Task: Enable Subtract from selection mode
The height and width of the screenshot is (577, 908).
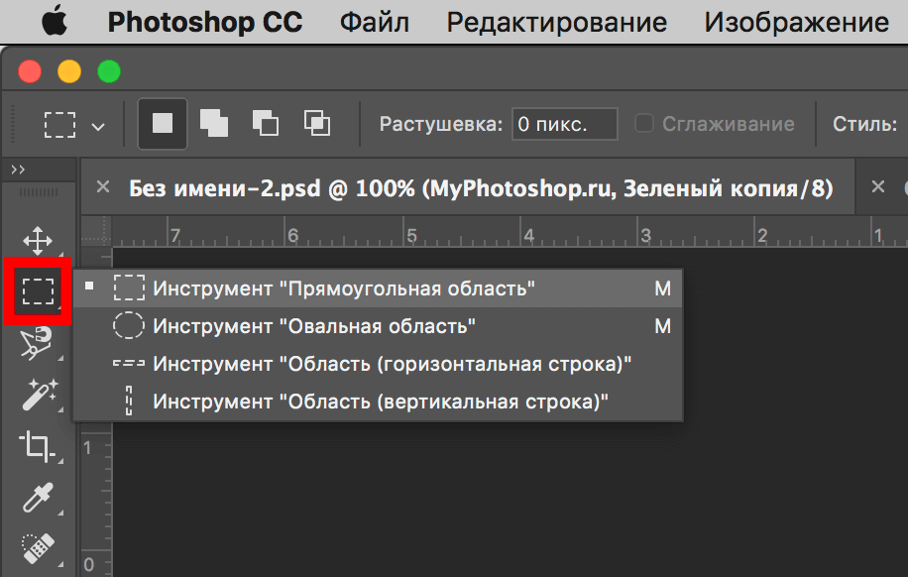Action: [x=265, y=122]
